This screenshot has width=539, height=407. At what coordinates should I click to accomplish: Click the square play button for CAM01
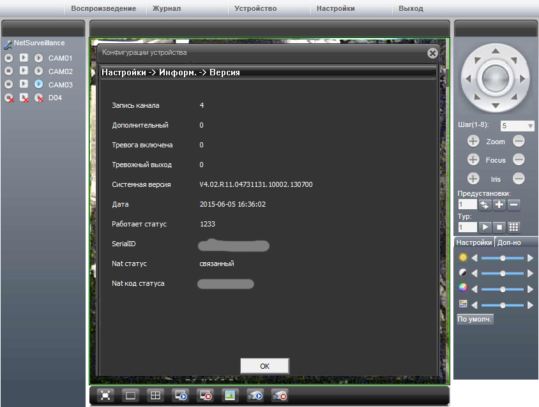(24, 57)
